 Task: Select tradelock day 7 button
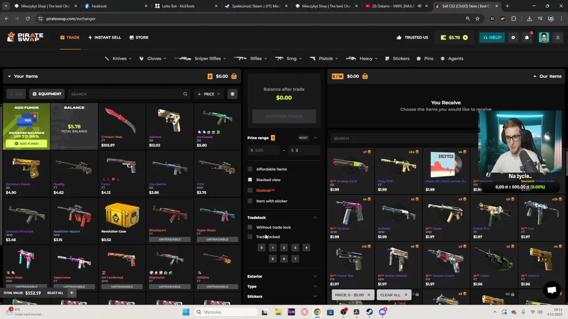(295, 259)
